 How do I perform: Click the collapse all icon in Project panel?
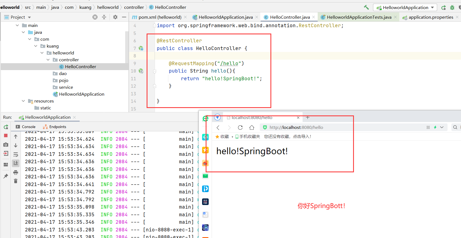(104, 17)
